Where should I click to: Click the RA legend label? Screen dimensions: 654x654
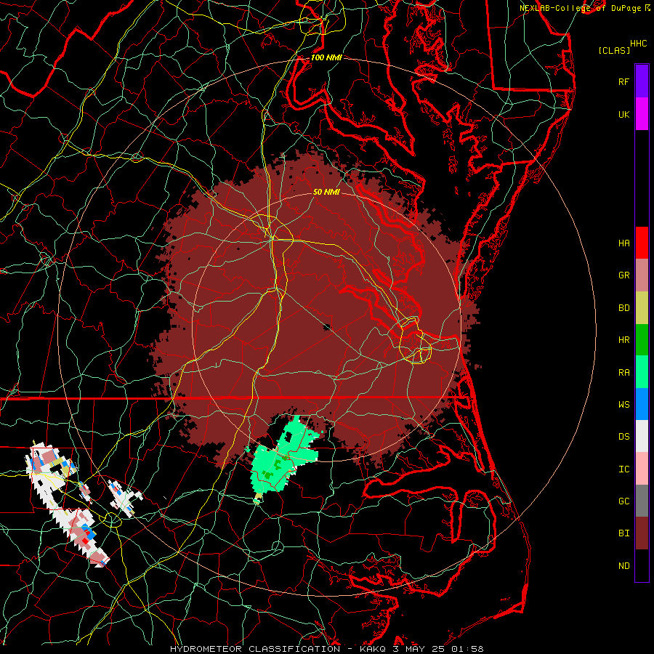tap(623, 372)
